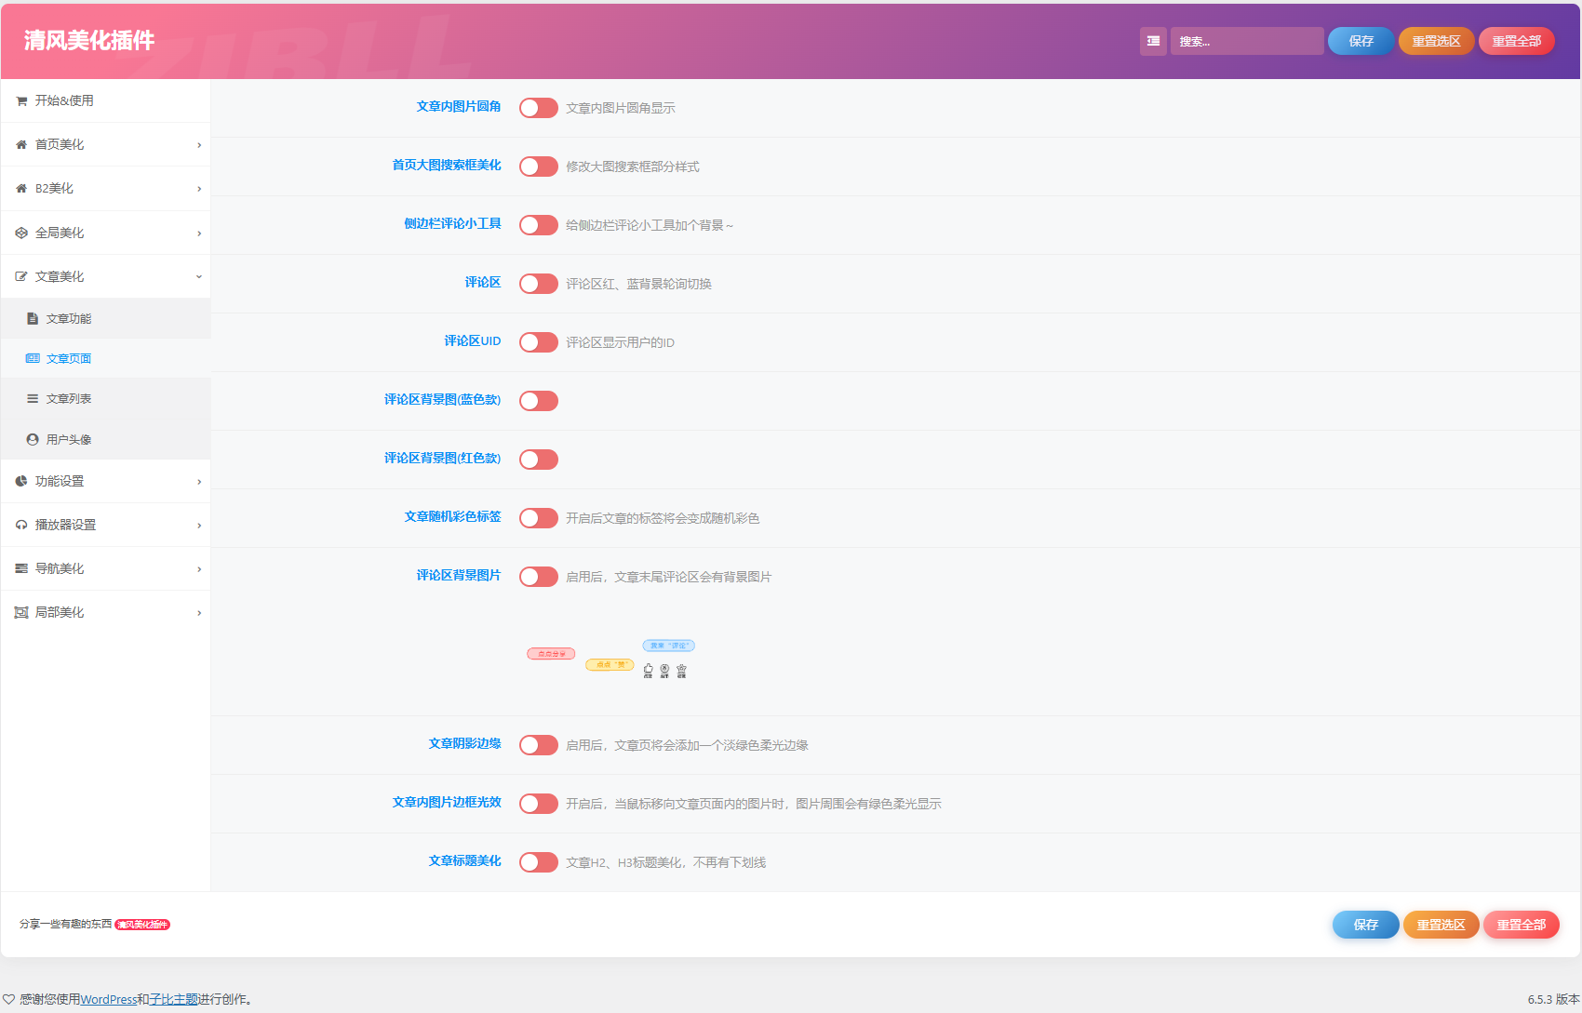1582x1013 pixels.
Task: Click the 评论区背景图片 preview image
Action: [x=610, y=658]
